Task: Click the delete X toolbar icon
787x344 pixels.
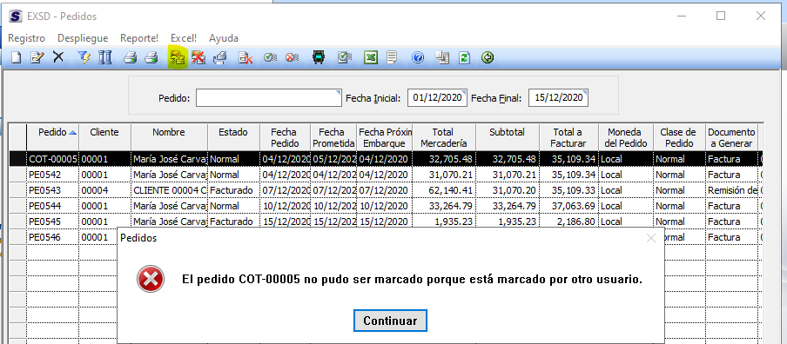Action: [x=58, y=57]
